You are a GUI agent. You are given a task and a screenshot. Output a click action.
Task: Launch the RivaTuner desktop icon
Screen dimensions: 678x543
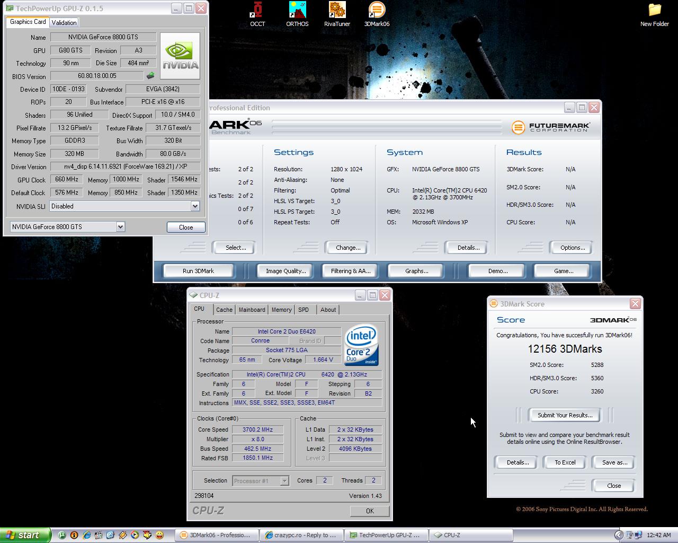pos(337,14)
